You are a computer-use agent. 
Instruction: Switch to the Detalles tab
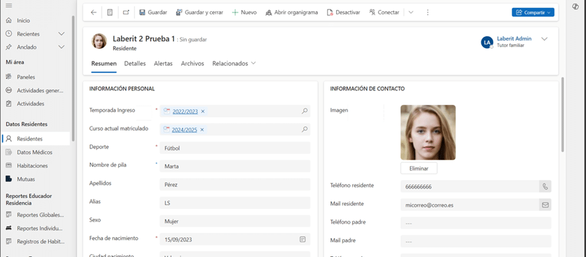pos(135,63)
